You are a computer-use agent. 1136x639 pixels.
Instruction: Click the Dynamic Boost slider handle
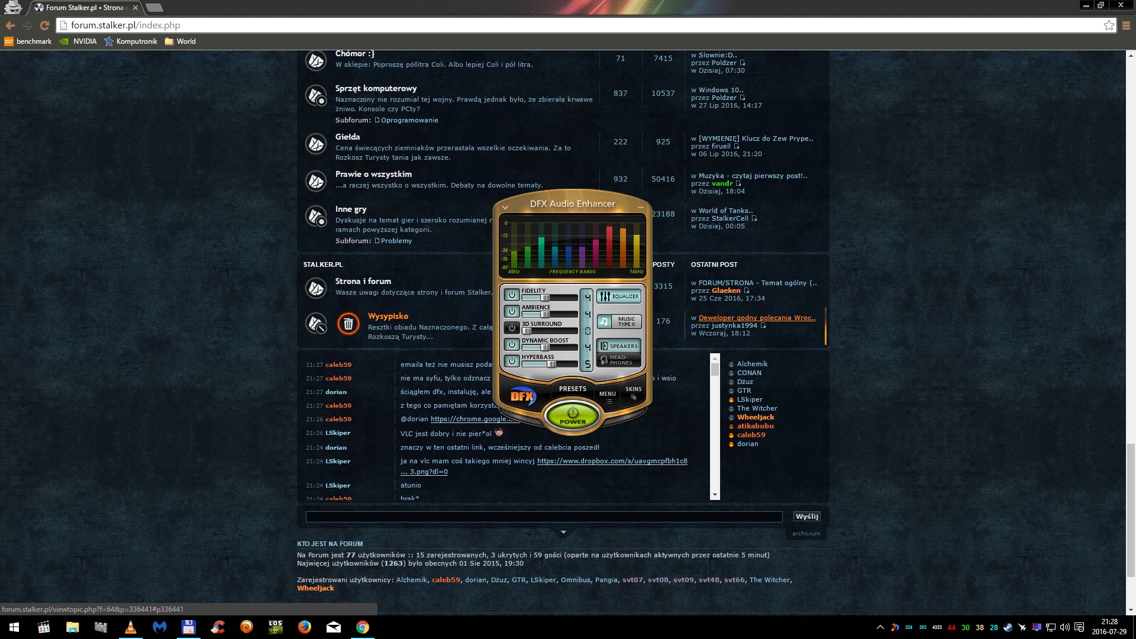(546, 347)
